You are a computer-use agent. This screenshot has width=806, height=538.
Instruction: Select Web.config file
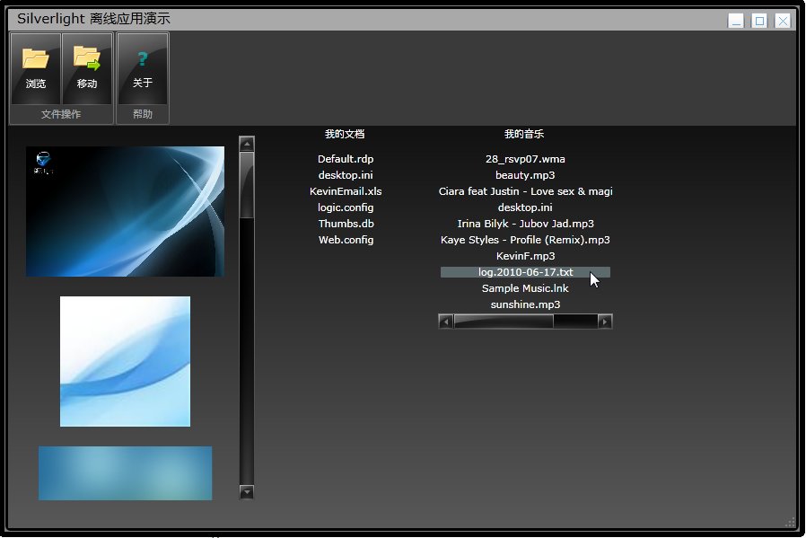coord(346,240)
